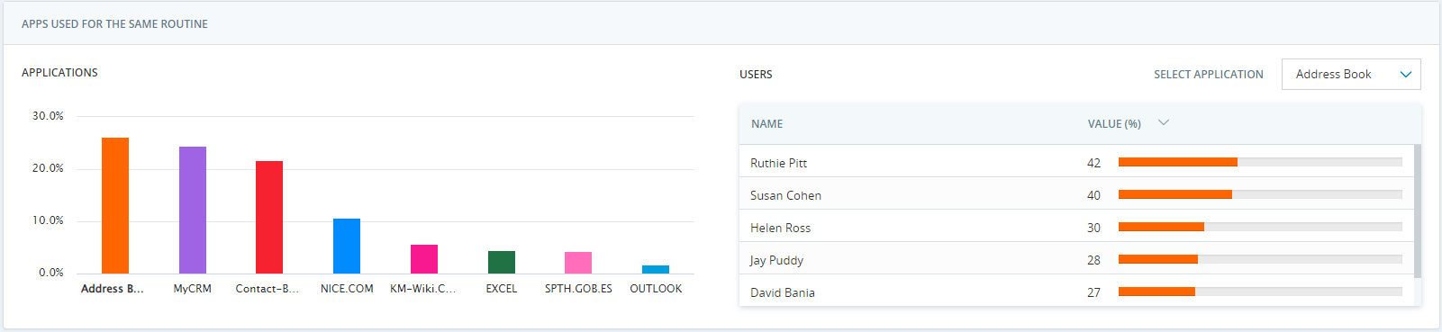The image size is (1442, 332).
Task: Click the Susan Cohen user row
Action: point(1076,194)
